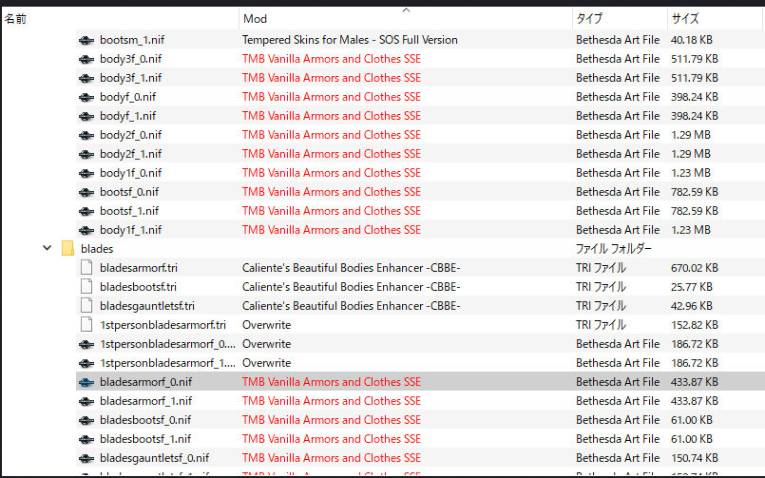Sort by the 名前 column header

[x=121, y=19]
